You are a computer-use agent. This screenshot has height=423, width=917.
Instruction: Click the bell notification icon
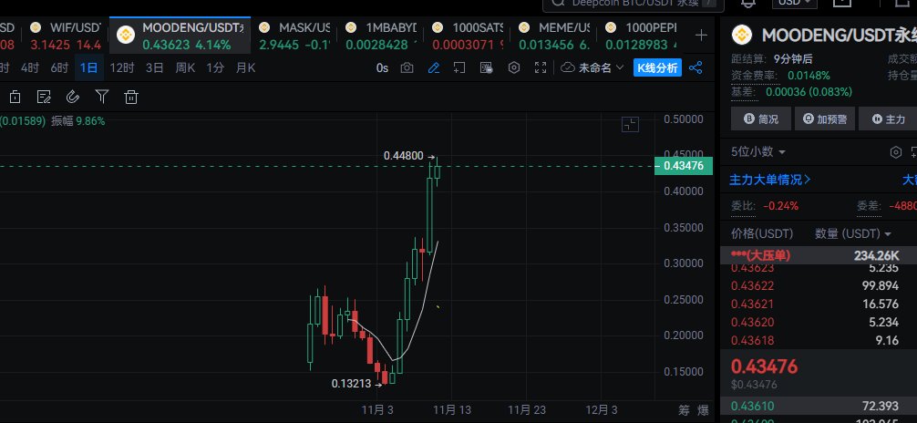tap(748, 4)
